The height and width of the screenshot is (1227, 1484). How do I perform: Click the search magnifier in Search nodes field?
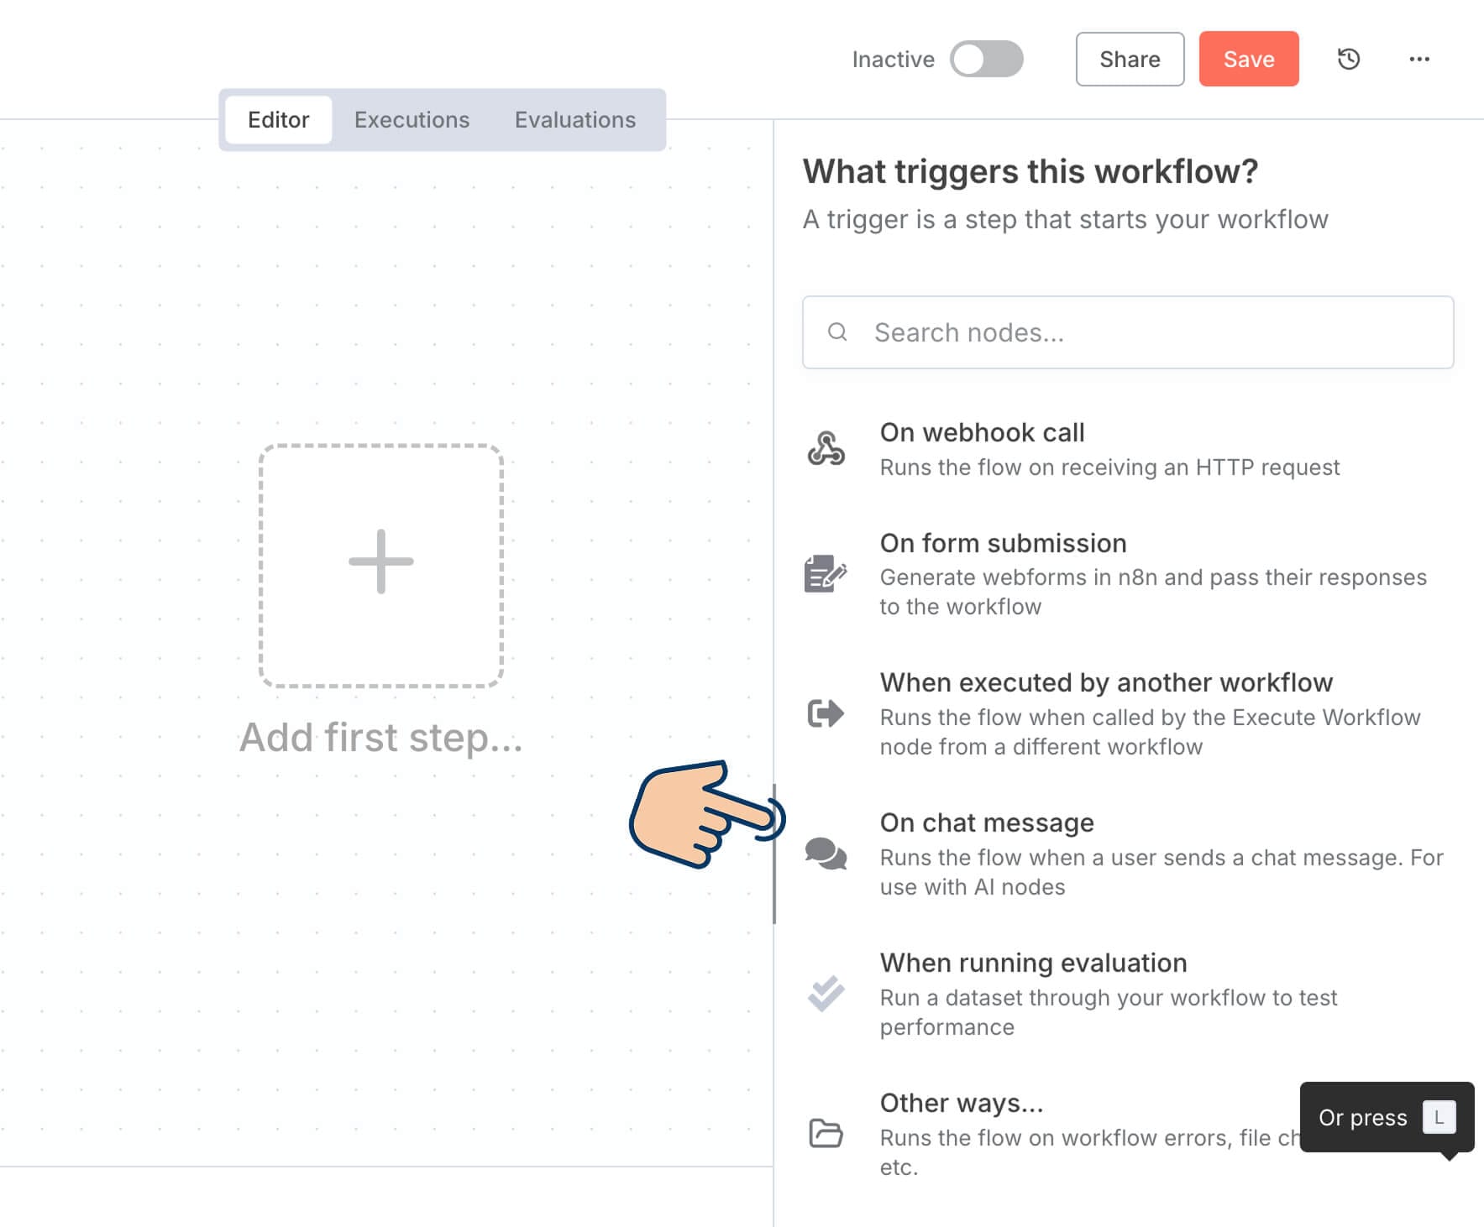(838, 332)
